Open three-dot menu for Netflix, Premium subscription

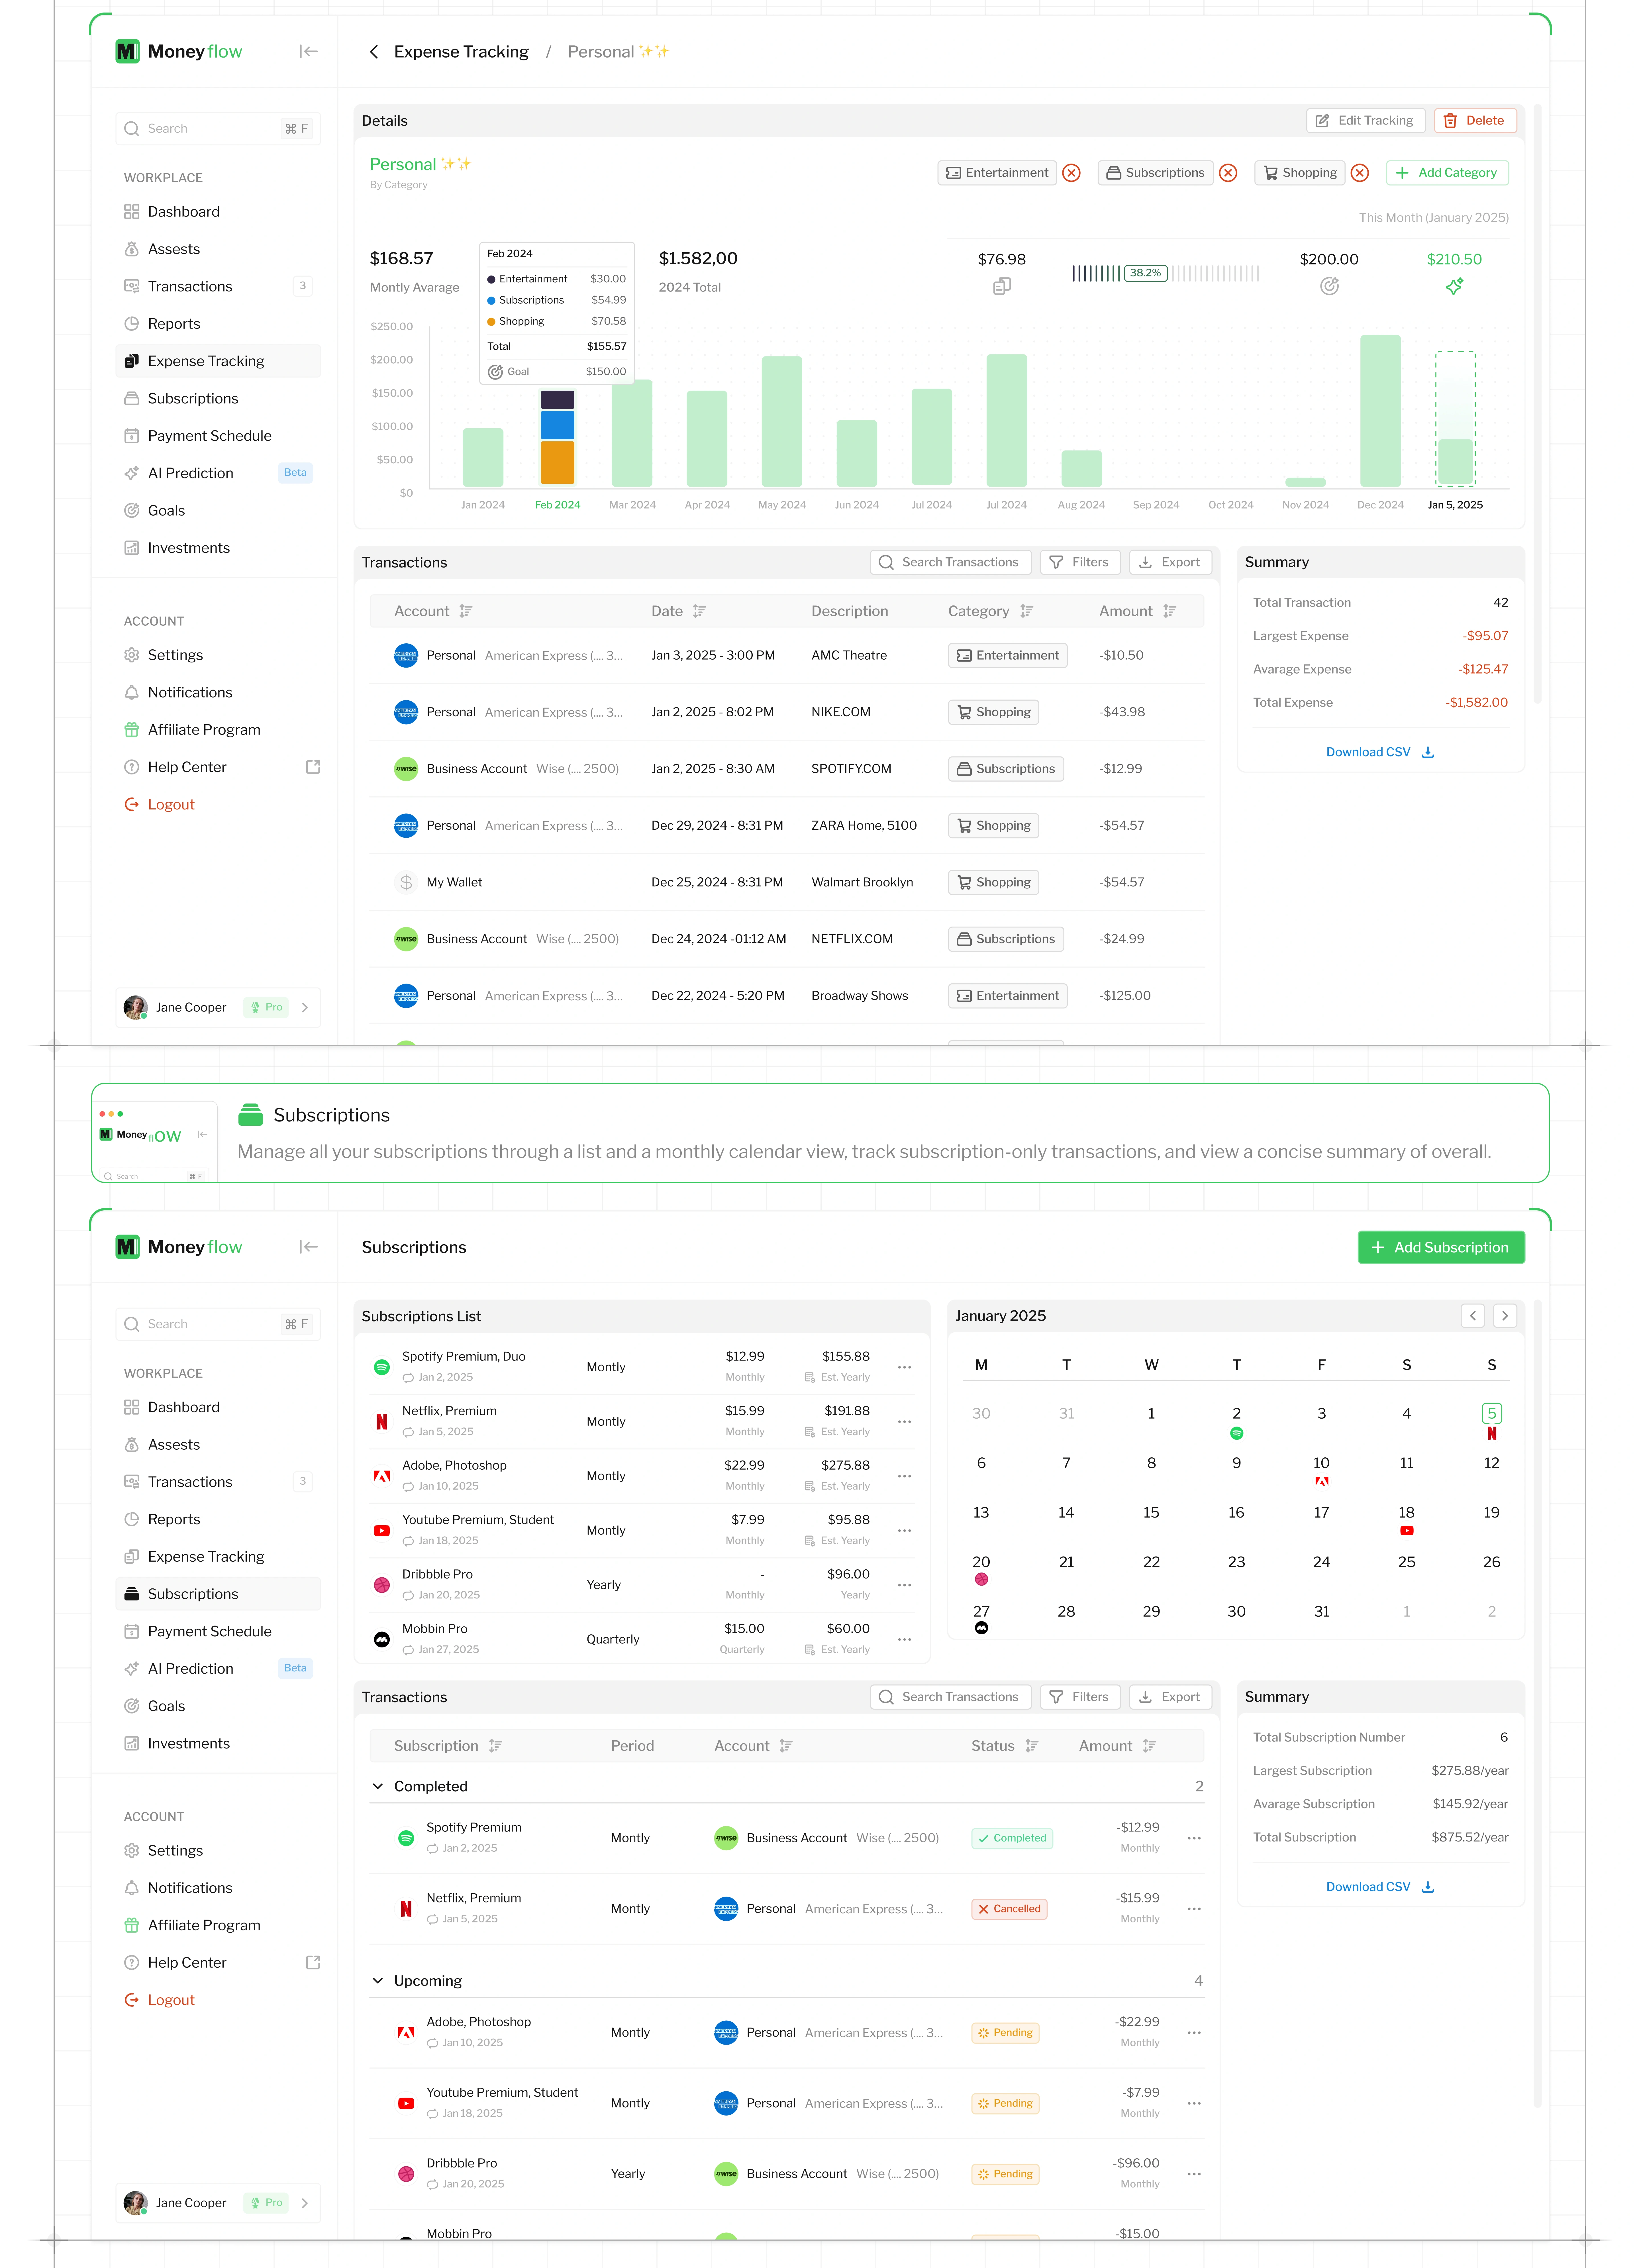coord(904,1421)
